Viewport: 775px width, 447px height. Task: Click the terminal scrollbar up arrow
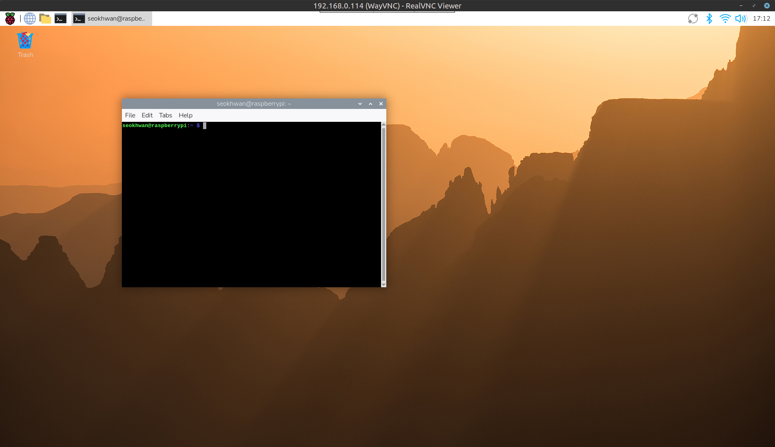pos(383,124)
